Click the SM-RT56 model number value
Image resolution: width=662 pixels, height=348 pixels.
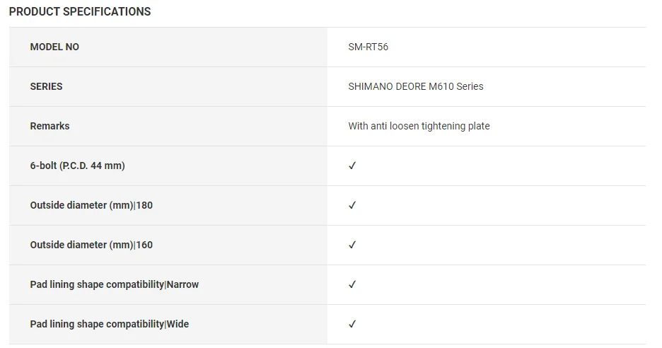pos(368,47)
